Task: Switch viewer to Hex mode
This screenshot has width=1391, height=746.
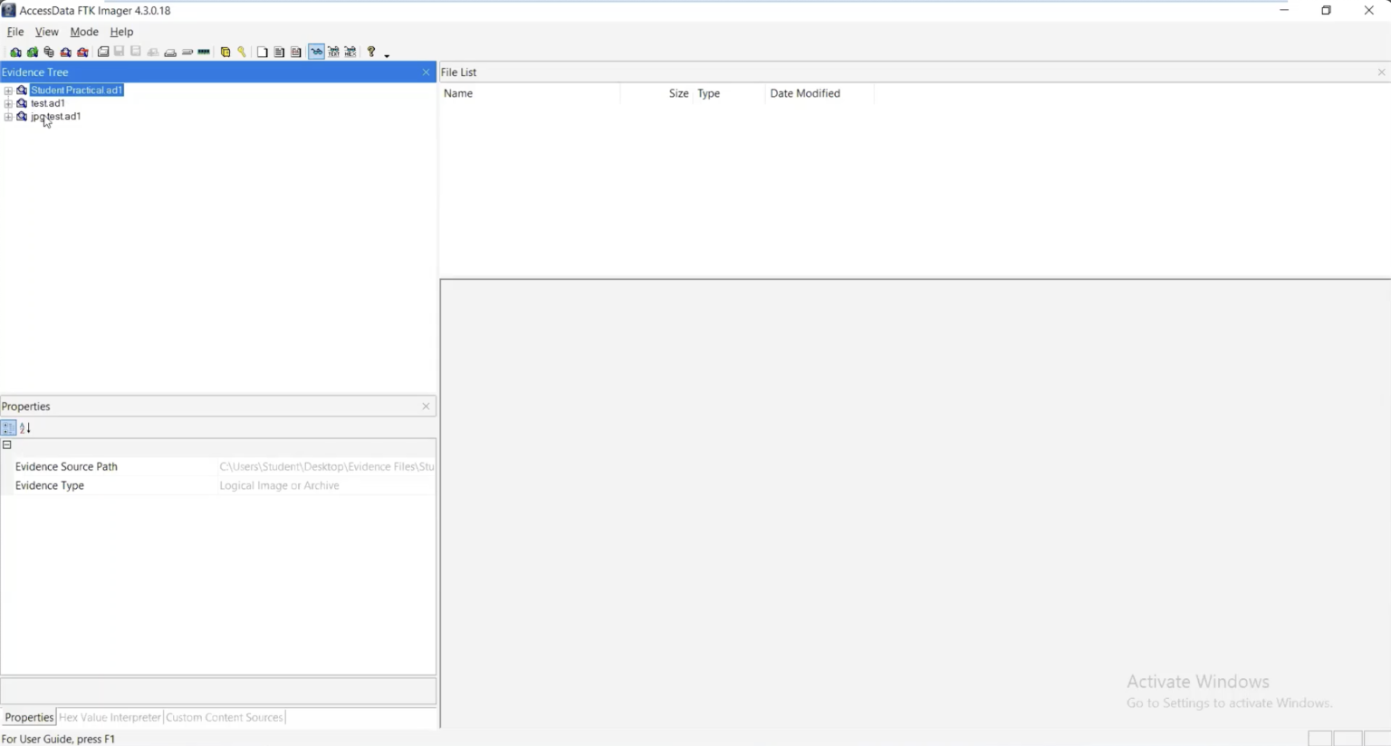Action: coord(350,52)
